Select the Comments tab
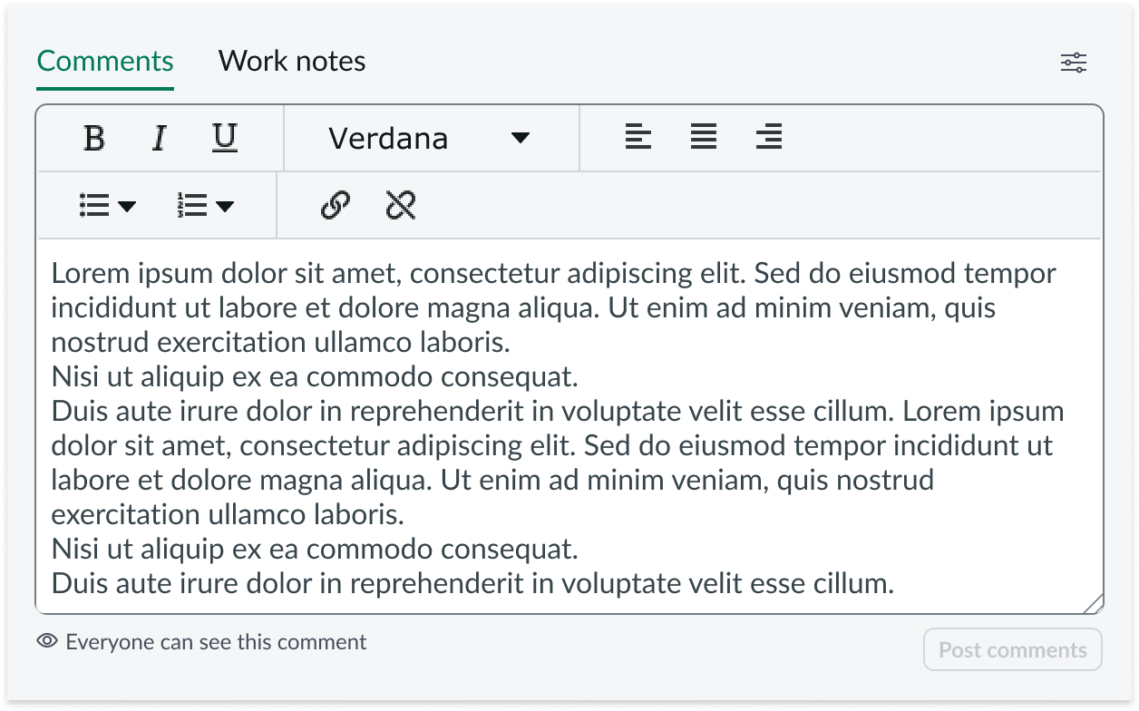This screenshot has height=711, width=1139. (x=104, y=61)
